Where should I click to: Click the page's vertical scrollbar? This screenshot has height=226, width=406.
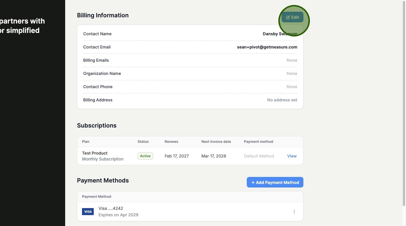pos(404,103)
